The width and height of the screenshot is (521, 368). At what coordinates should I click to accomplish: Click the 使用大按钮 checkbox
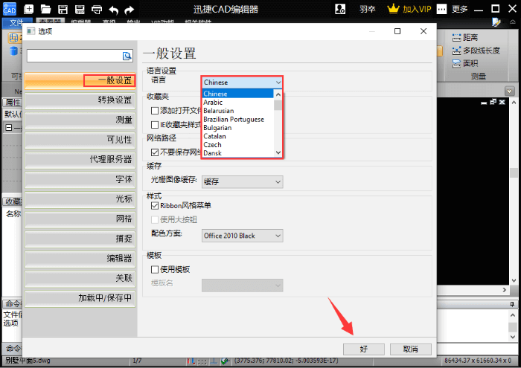155,219
